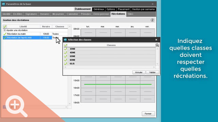Click the plus icon beside Ajouter une récréation
Viewport: 218px width, 122px height.
point(4,30)
